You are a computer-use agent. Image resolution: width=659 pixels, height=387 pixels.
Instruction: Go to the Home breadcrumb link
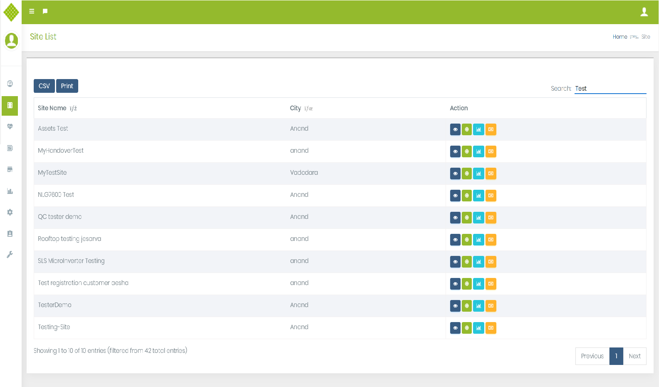pos(619,37)
